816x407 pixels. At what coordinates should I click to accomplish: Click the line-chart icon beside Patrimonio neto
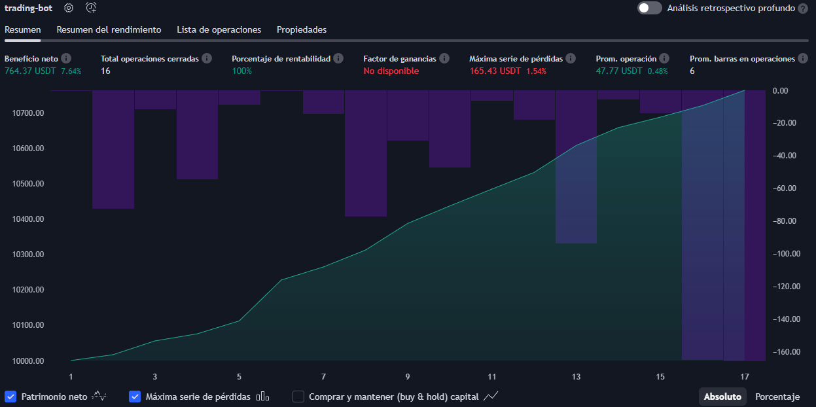98,396
